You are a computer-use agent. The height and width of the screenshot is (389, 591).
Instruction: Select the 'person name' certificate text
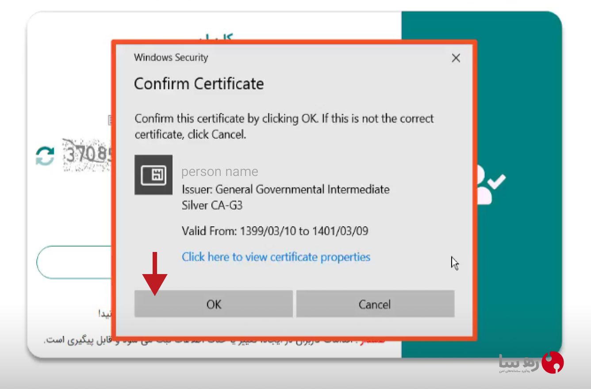click(219, 172)
